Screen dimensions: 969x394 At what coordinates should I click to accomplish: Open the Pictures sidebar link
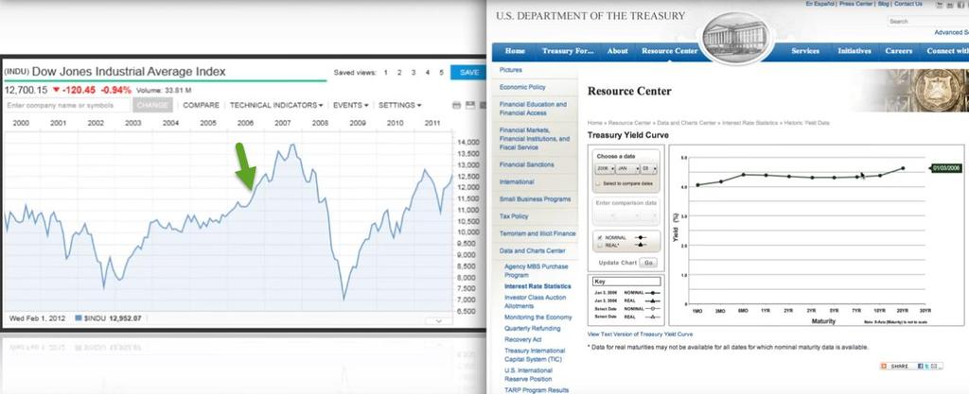(510, 70)
